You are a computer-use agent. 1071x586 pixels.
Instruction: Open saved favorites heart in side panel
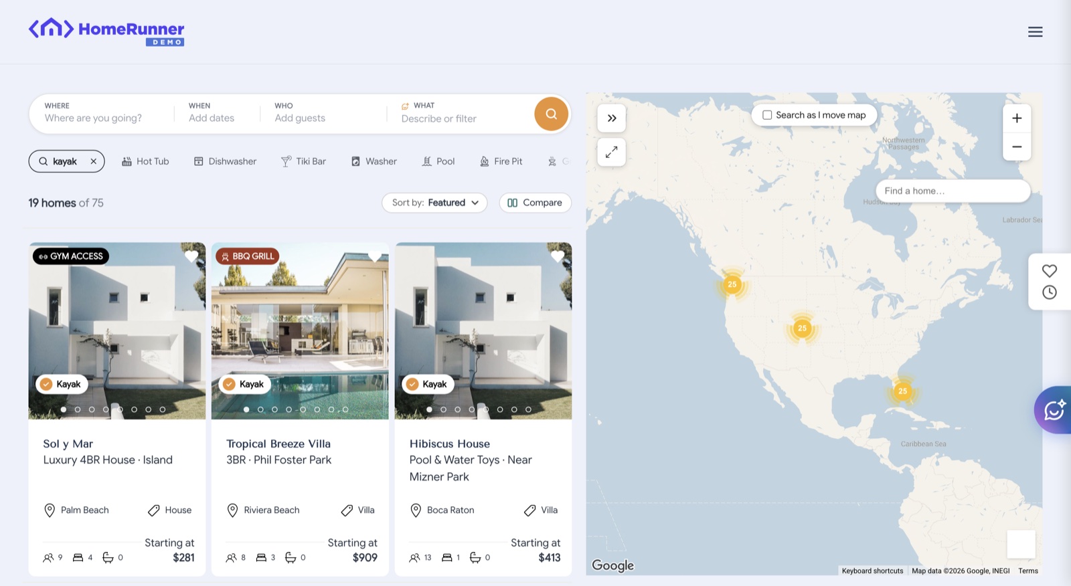1049,271
